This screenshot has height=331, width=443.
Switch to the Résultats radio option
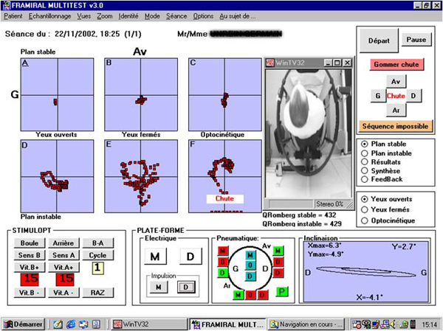[x=365, y=161]
